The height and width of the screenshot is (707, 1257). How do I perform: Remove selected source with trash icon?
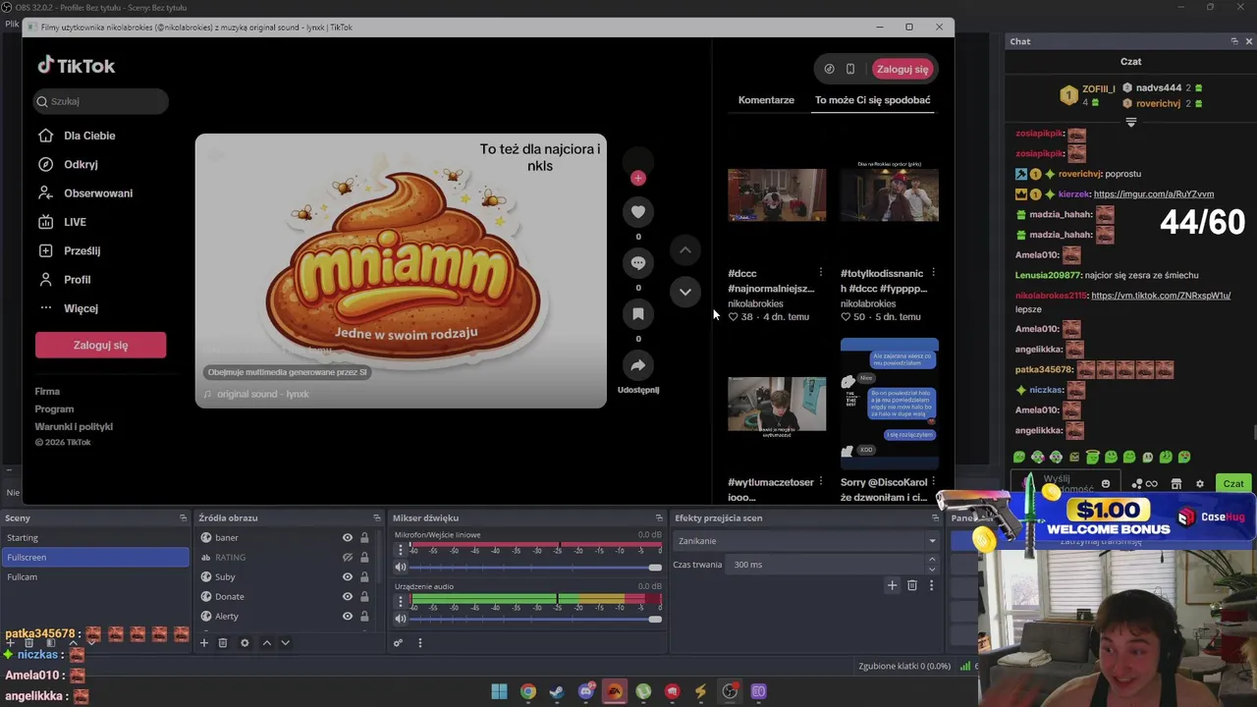(223, 643)
